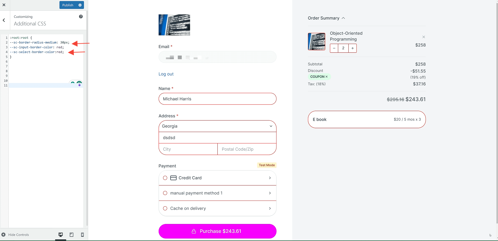Open the Georgia country dropdown

coord(217,126)
